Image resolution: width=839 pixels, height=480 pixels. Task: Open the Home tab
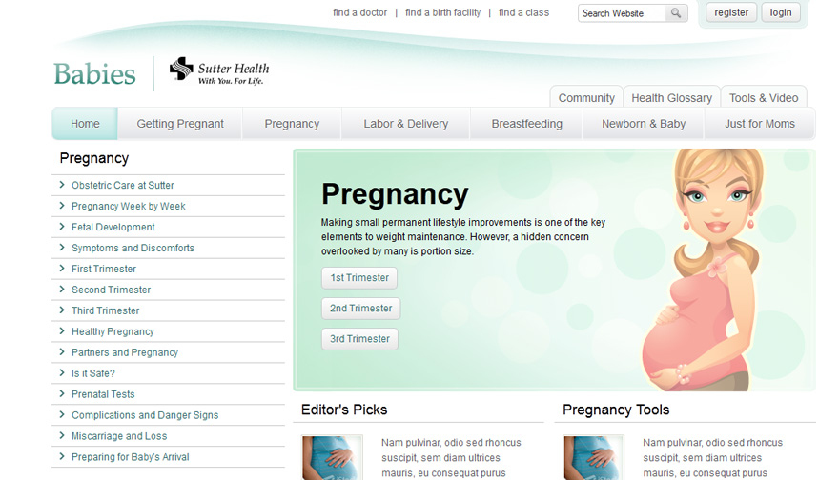coord(85,124)
